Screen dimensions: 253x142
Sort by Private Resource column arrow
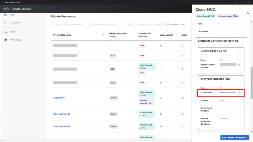click(103, 35)
